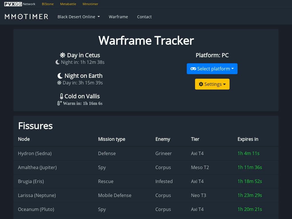Open the MMOTIMER home logo
292x219 pixels.
pos(27,17)
